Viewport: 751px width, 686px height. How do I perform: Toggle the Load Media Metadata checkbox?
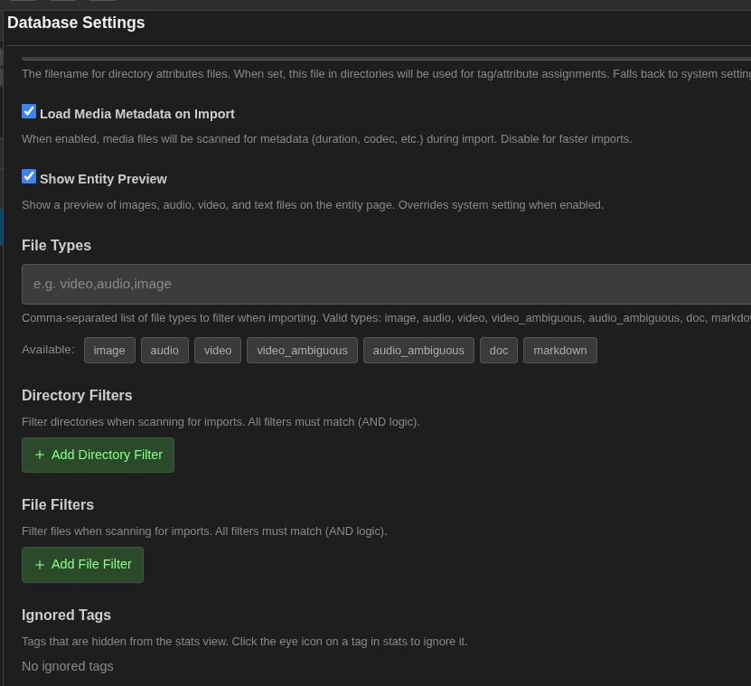tap(29, 110)
